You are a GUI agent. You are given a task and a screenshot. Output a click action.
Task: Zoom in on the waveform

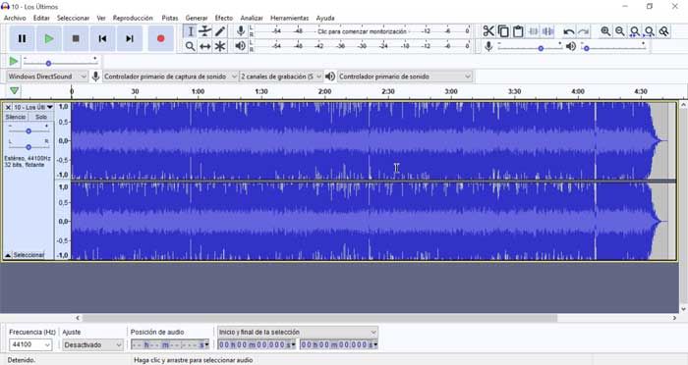click(605, 31)
